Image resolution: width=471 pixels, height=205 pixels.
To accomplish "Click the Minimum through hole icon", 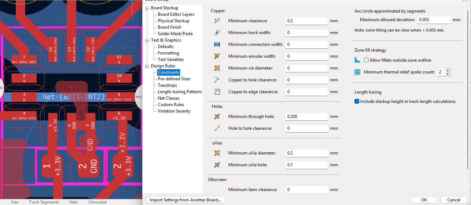I will [217, 116].
